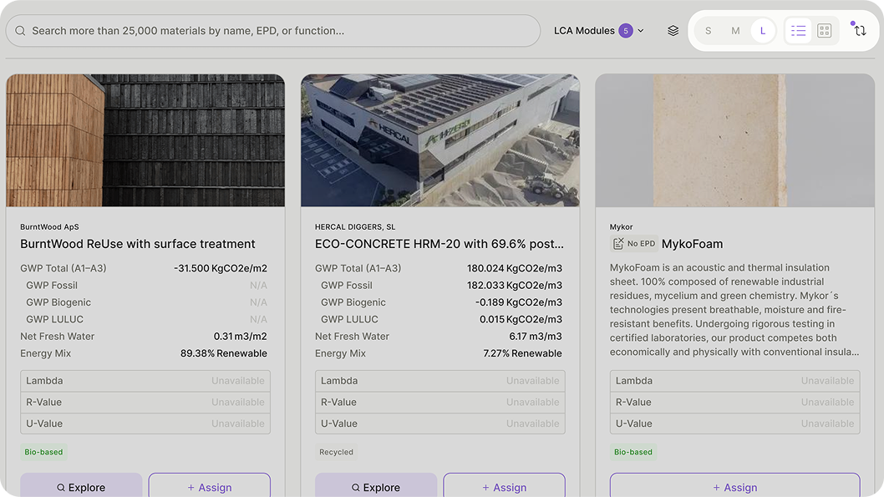The height and width of the screenshot is (497, 884).
Task: Click value 180.024 KgCO2e/m3
Action: click(514, 268)
